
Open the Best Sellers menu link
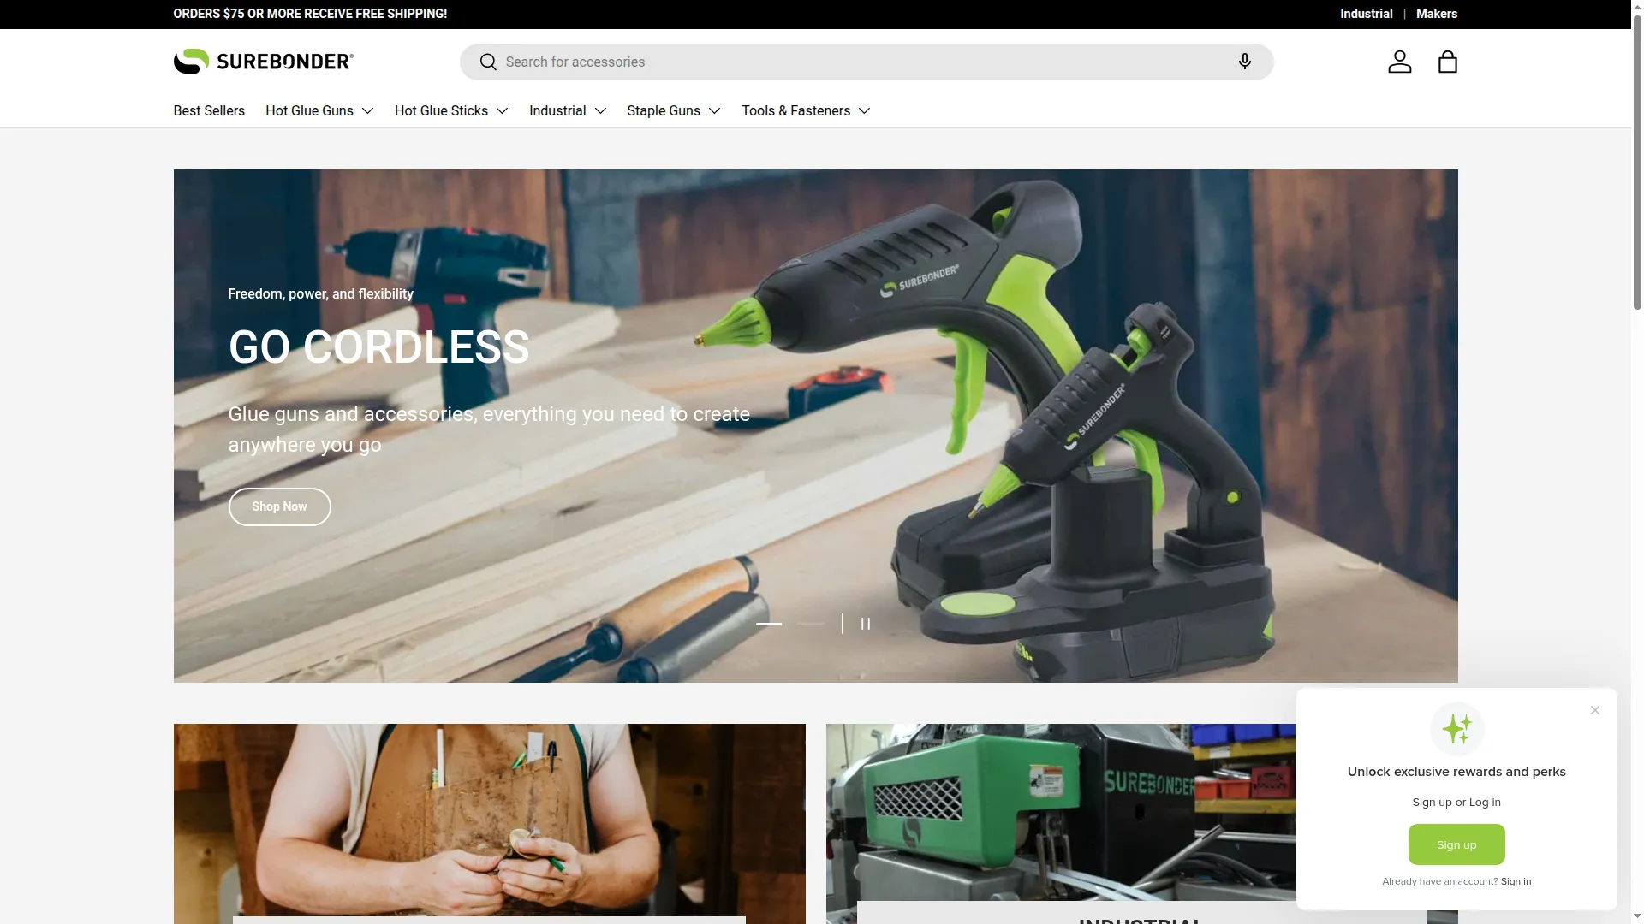tap(209, 111)
